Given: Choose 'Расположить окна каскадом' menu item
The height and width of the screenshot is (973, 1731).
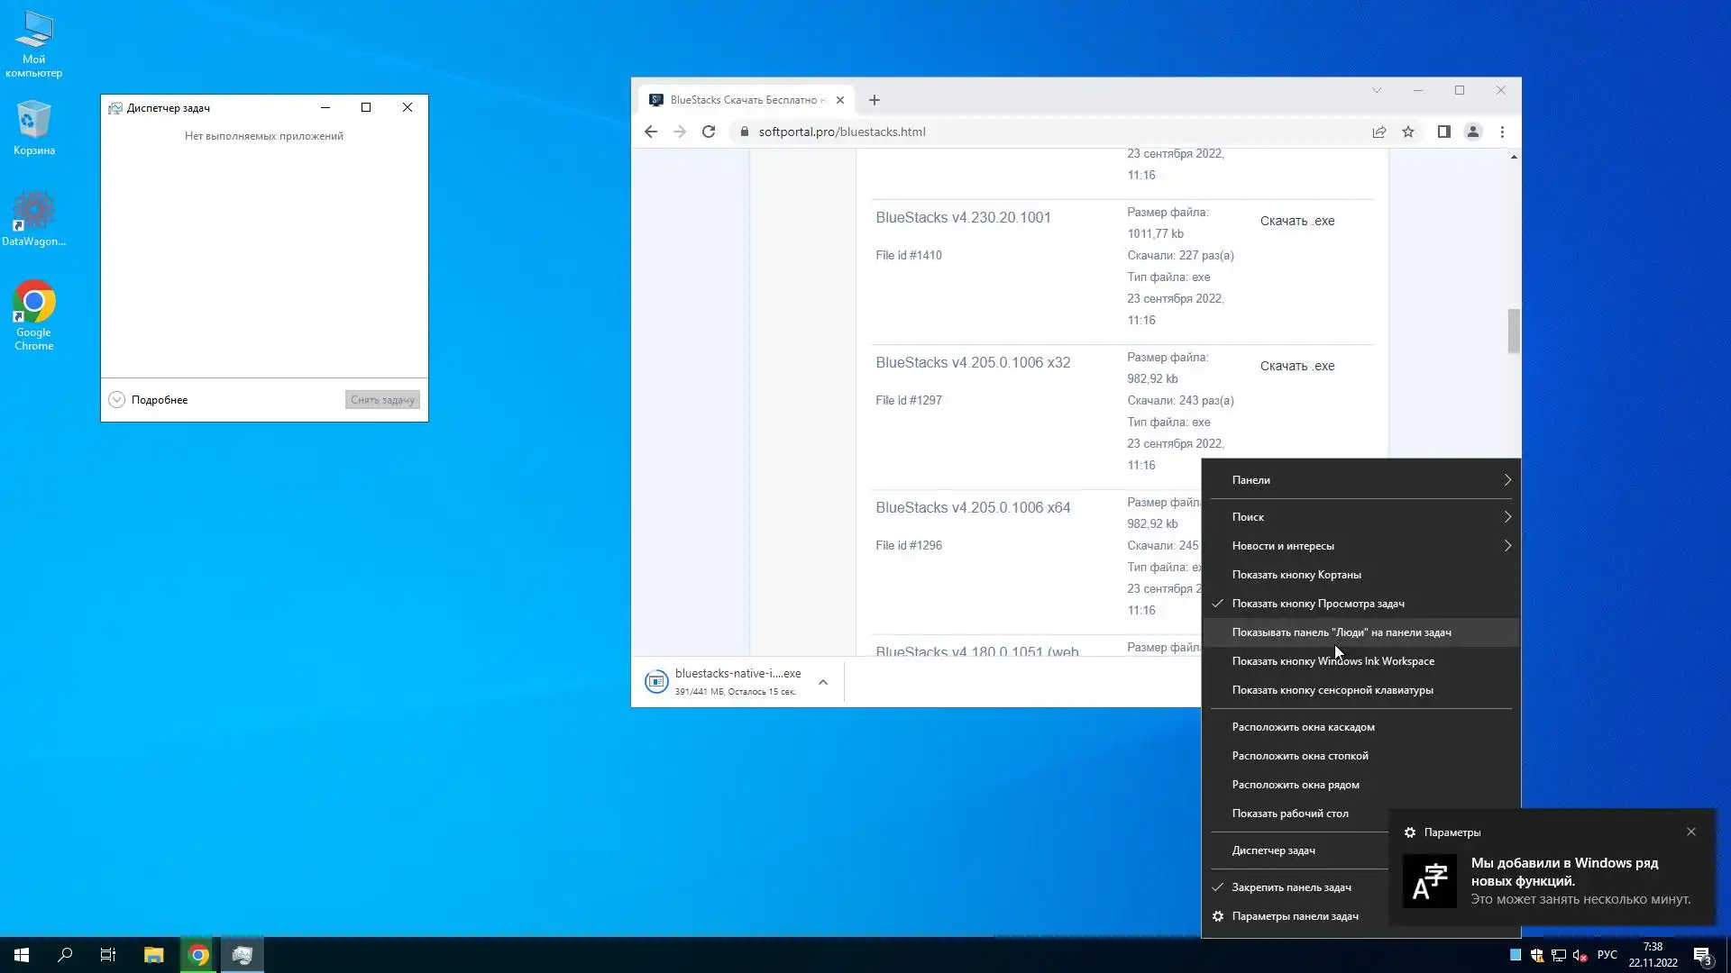Looking at the screenshot, I should [1303, 727].
